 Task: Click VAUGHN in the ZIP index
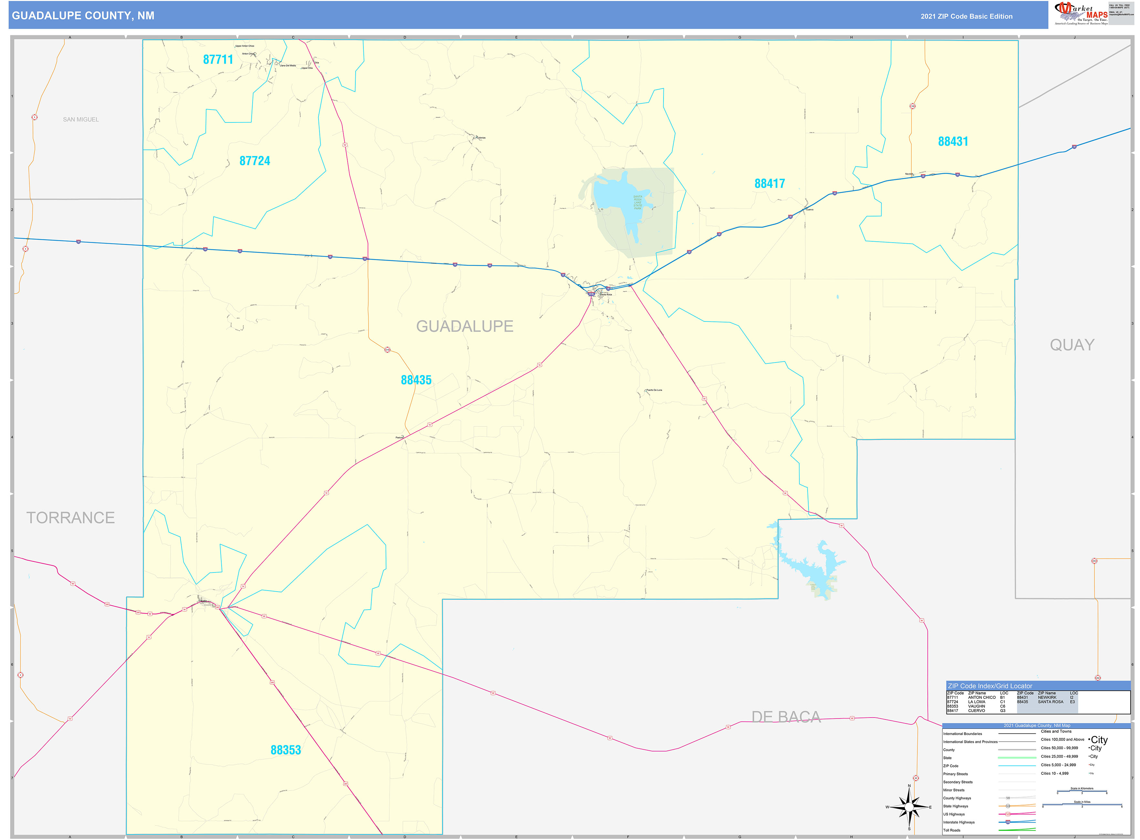coord(976,706)
